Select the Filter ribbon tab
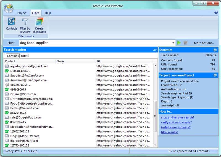Image resolution: width=221 pixels, height=157 pixels. (36, 13)
